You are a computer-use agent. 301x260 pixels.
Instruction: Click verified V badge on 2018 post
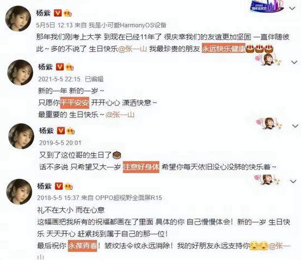59,187
